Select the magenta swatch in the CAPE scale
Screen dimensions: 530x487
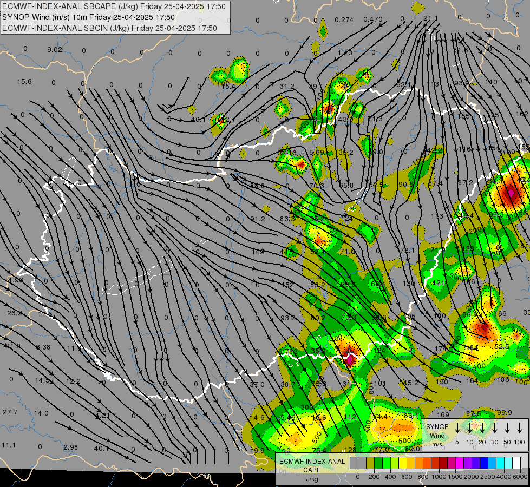(460, 463)
